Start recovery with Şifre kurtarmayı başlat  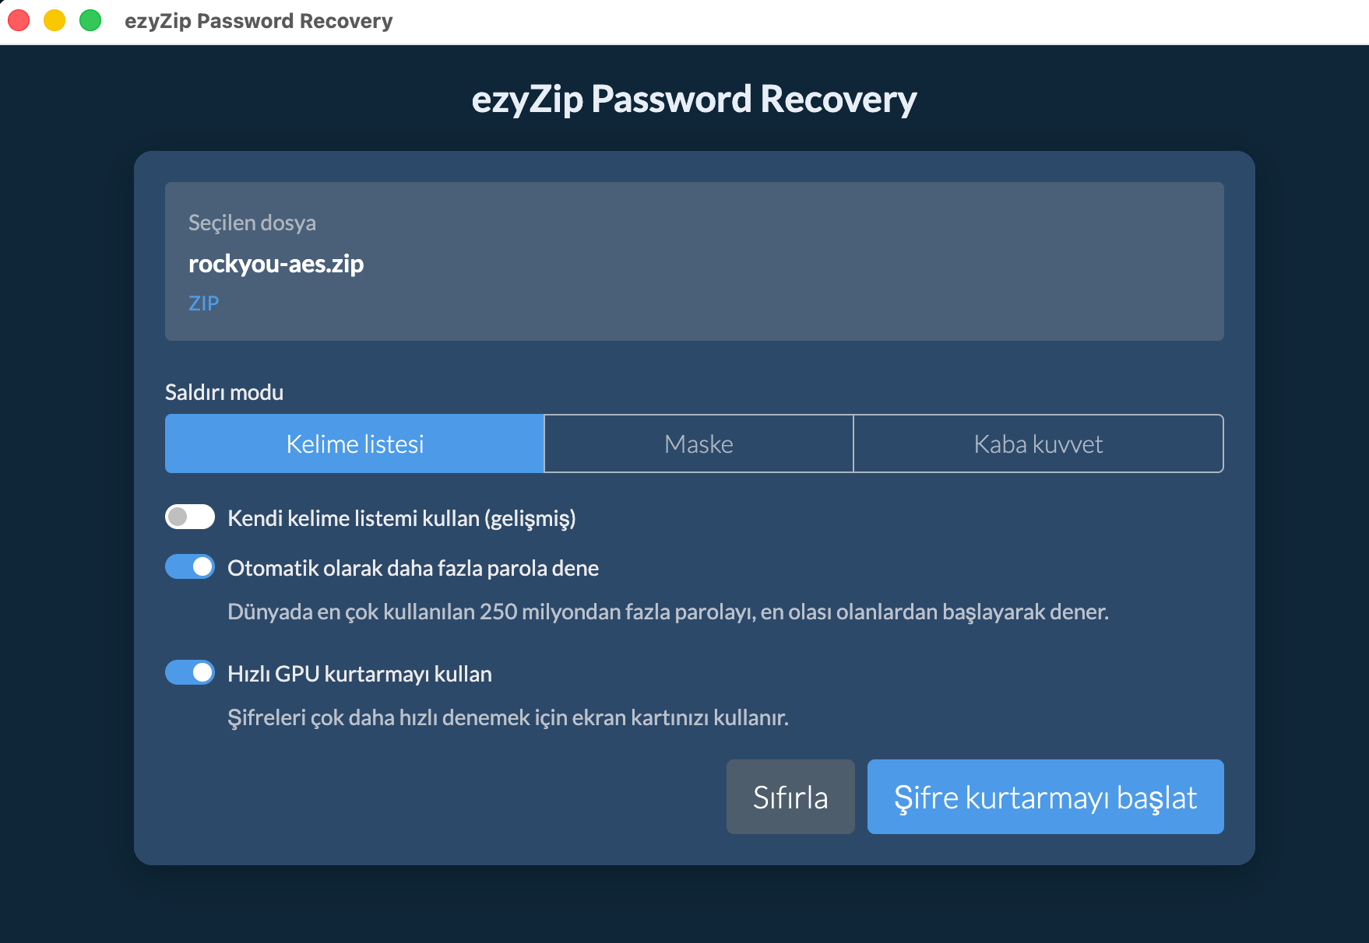(x=1046, y=797)
